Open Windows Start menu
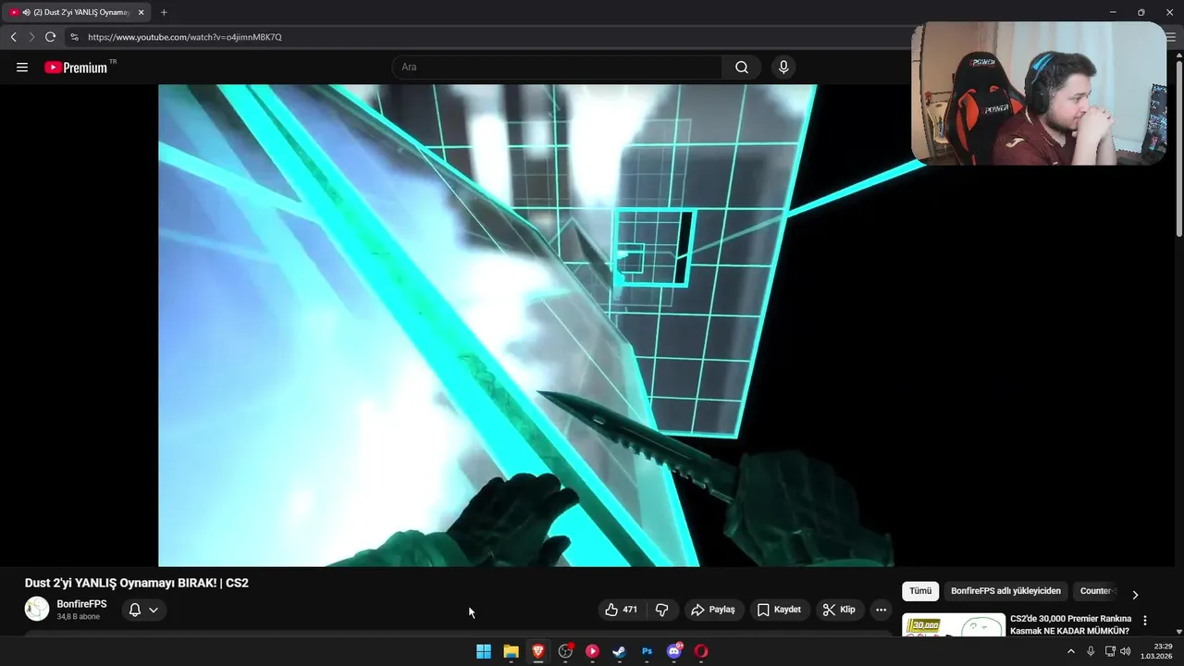 [484, 651]
